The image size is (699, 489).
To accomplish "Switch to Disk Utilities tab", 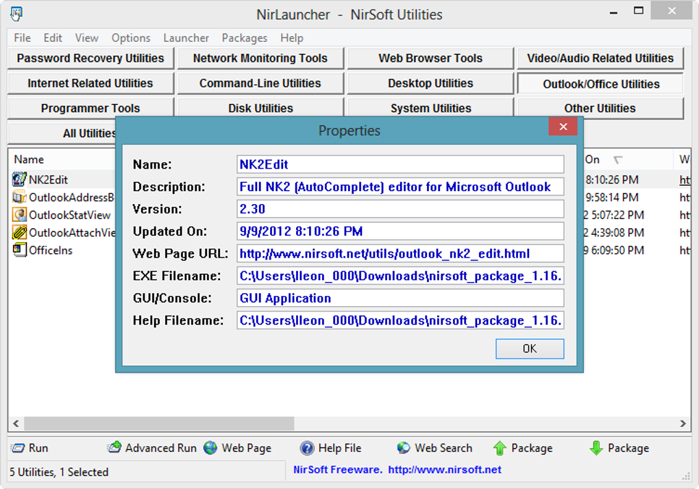I will 260,108.
